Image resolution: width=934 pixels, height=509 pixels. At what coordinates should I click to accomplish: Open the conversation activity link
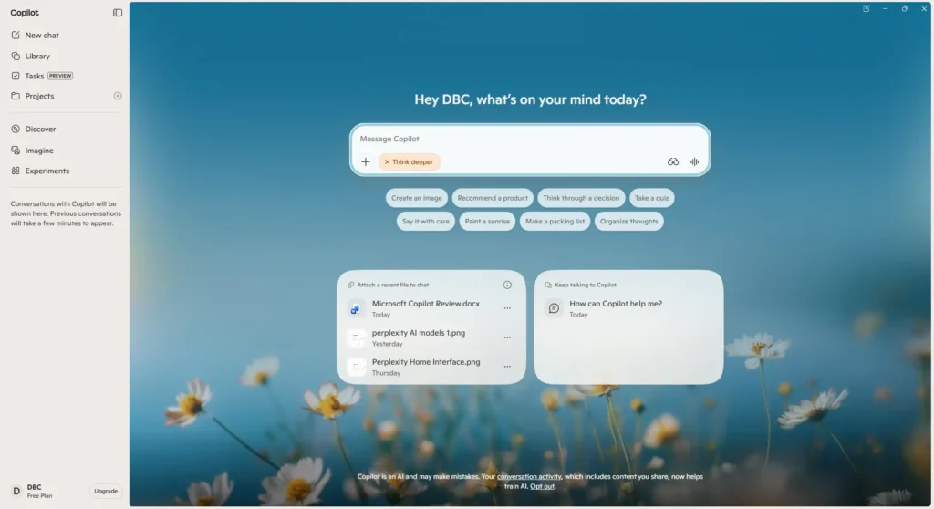[x=529, y=477]
